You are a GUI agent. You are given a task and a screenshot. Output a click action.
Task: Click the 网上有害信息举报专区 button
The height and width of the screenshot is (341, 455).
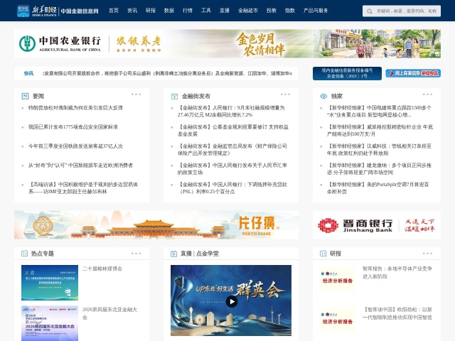[x=413, y=73]
